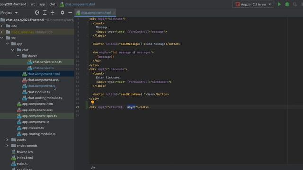Open favicon.ico file

click(x=25, y=152)
